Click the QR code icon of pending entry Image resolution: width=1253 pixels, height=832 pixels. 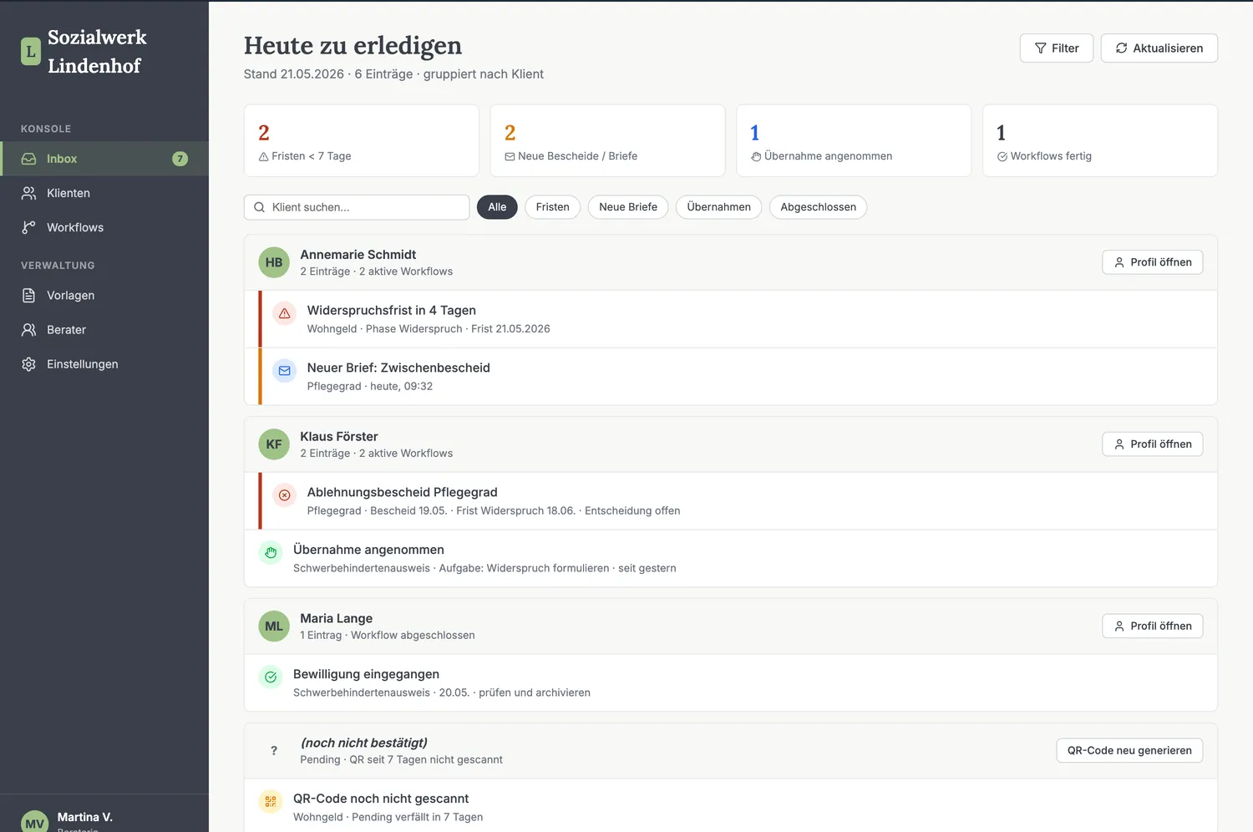point(271,802)
